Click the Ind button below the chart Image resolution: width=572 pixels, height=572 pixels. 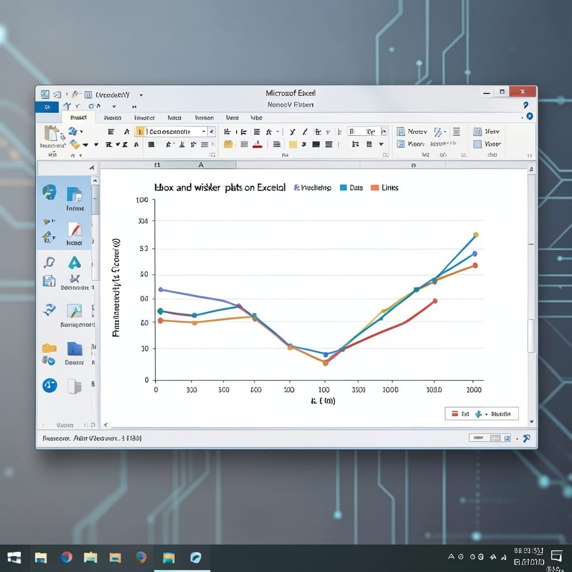(460, 414)
